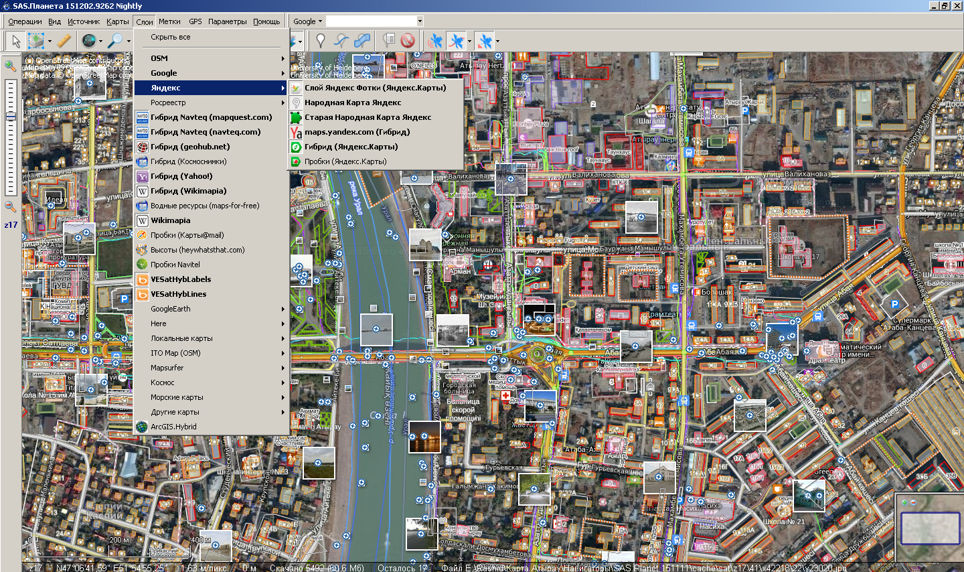Click the geohub.net red globe icon
964x572 pixels.
[142, 147]
